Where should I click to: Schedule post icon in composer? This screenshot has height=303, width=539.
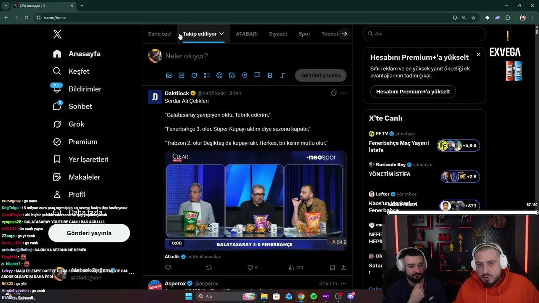[x=232, y=75]
